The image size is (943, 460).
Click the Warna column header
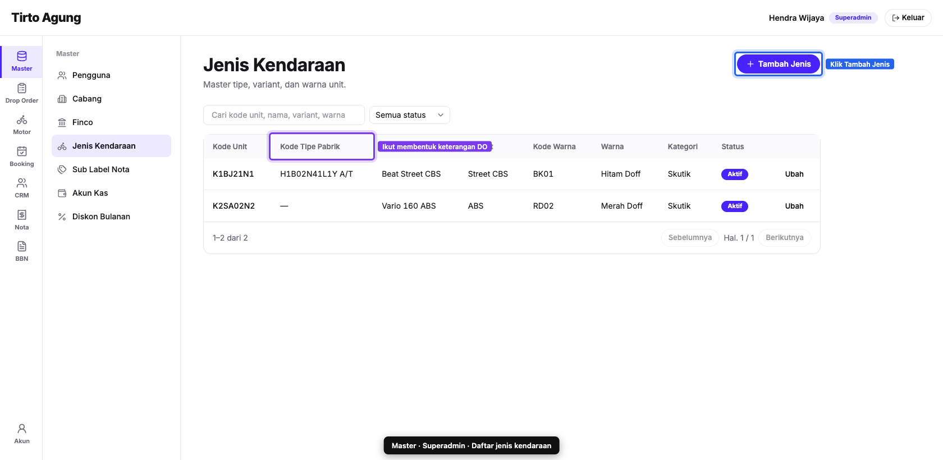612,146
